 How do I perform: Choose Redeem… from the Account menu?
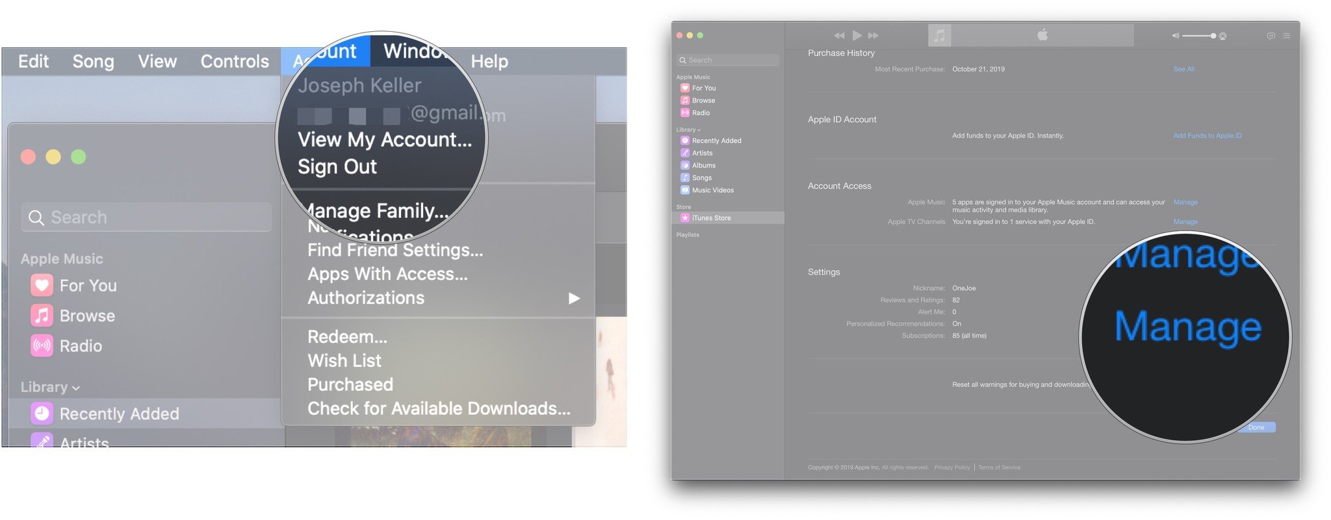(347, 337)
